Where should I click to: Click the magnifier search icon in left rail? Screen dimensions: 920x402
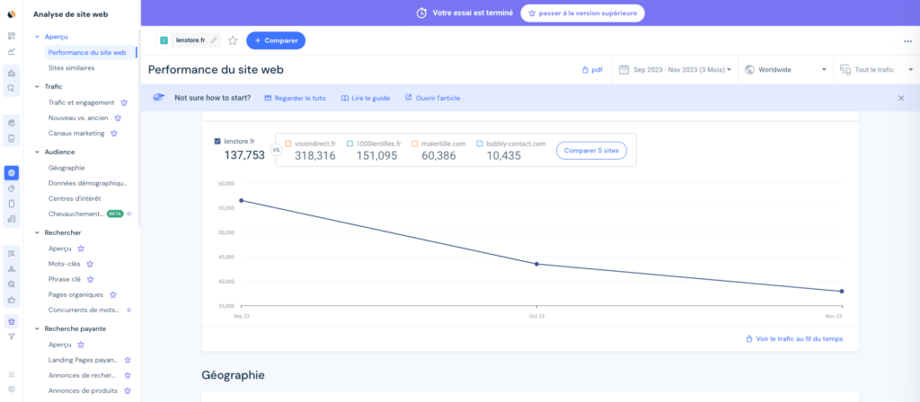coord(12,89)
